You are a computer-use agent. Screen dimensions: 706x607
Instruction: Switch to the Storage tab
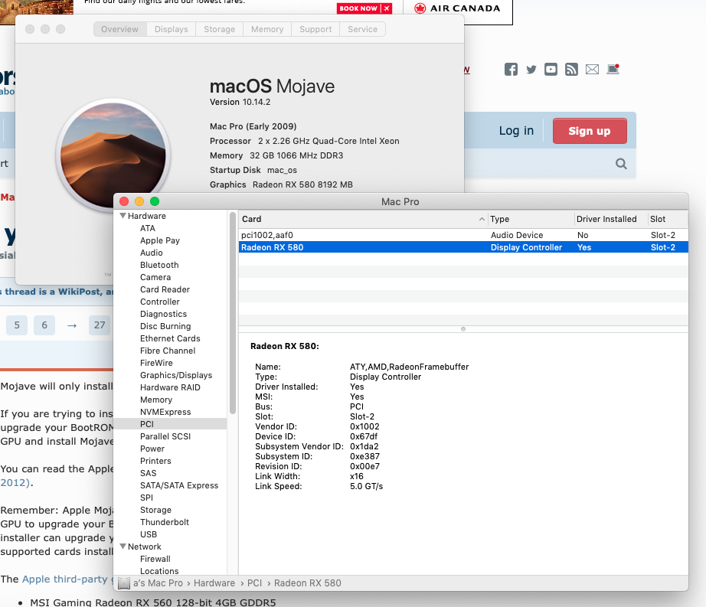(219, 29)
